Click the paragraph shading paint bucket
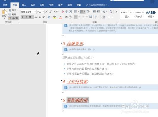 point(103,17)
